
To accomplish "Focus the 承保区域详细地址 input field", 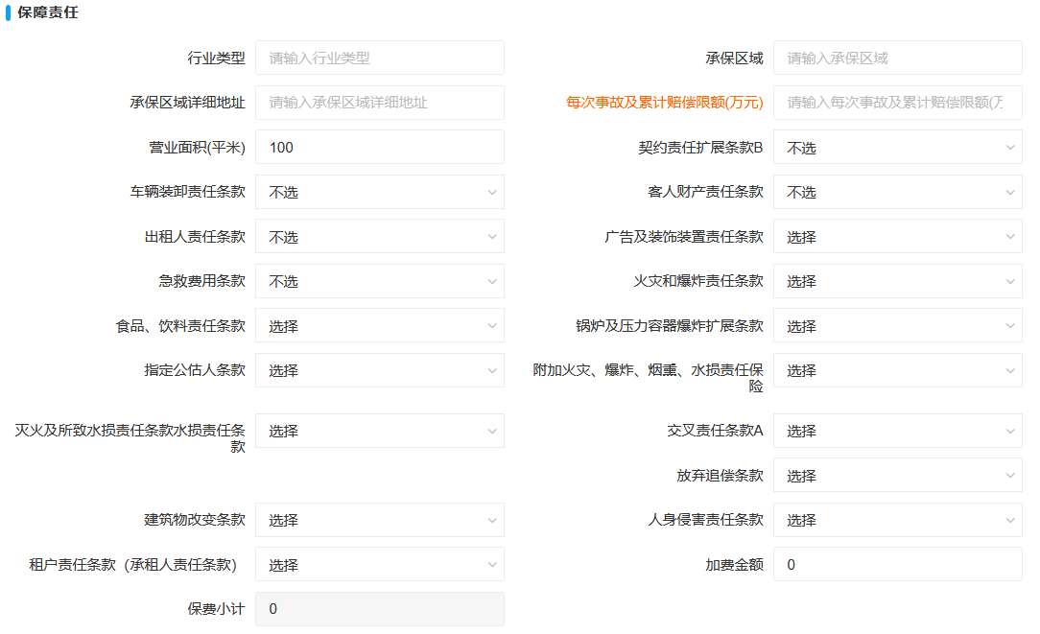I will point(379,102).
